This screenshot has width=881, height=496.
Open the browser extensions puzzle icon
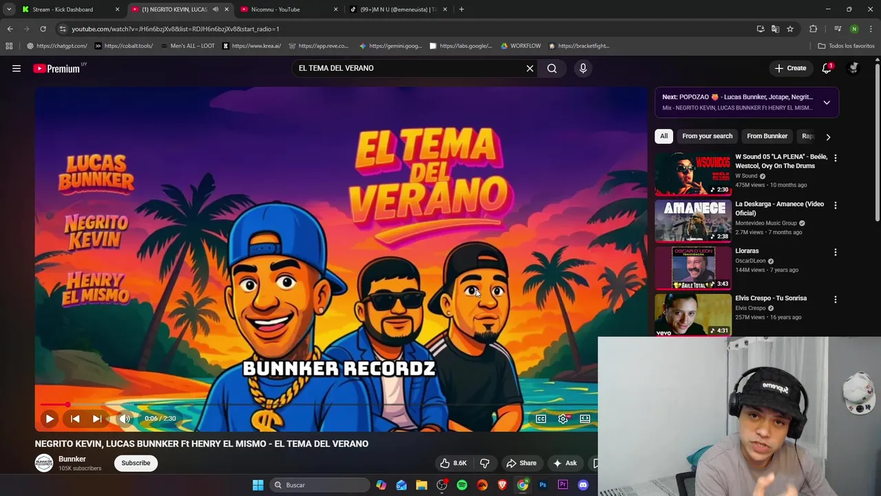click(x=814, y=29)
